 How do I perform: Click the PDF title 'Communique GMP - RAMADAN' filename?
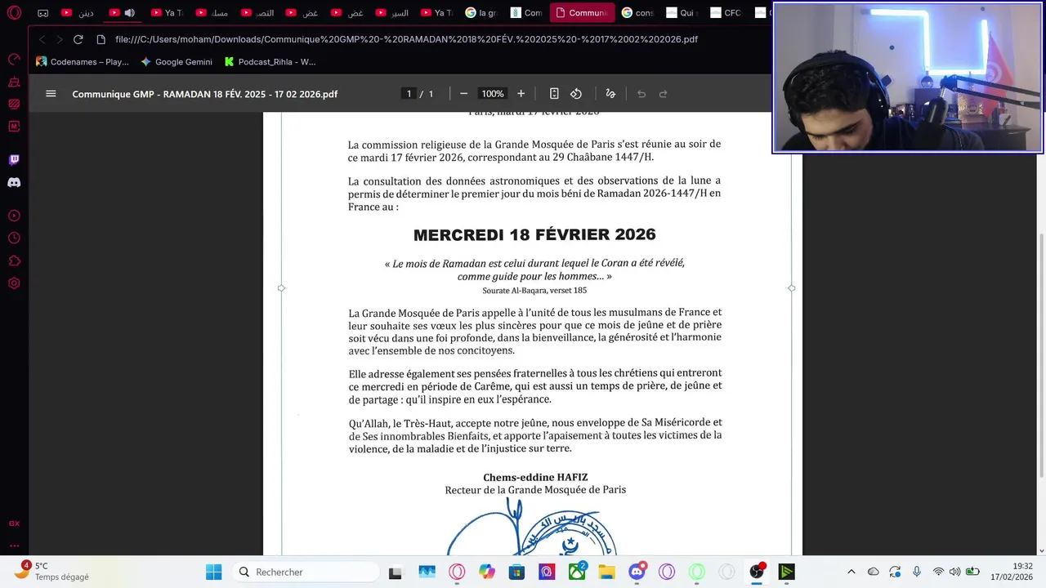pos(204,94)
